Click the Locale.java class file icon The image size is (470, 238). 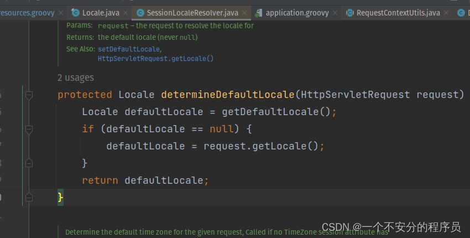(x=76, y=13)
